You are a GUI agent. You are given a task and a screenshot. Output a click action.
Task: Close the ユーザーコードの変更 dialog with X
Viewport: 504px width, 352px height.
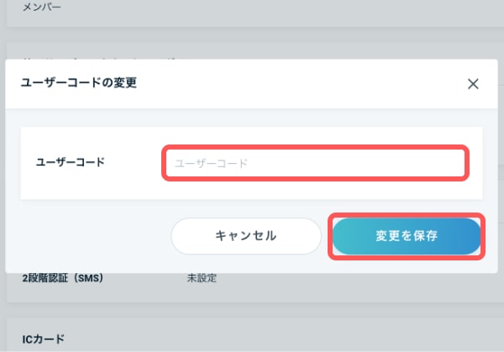473,83
